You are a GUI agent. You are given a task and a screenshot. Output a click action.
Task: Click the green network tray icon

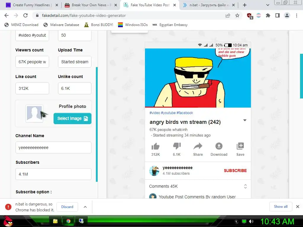point(244,221)
